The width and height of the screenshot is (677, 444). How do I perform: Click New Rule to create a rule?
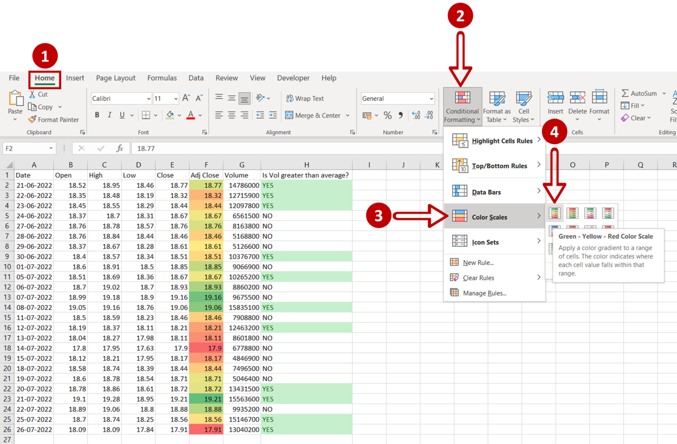click(477, 262)
